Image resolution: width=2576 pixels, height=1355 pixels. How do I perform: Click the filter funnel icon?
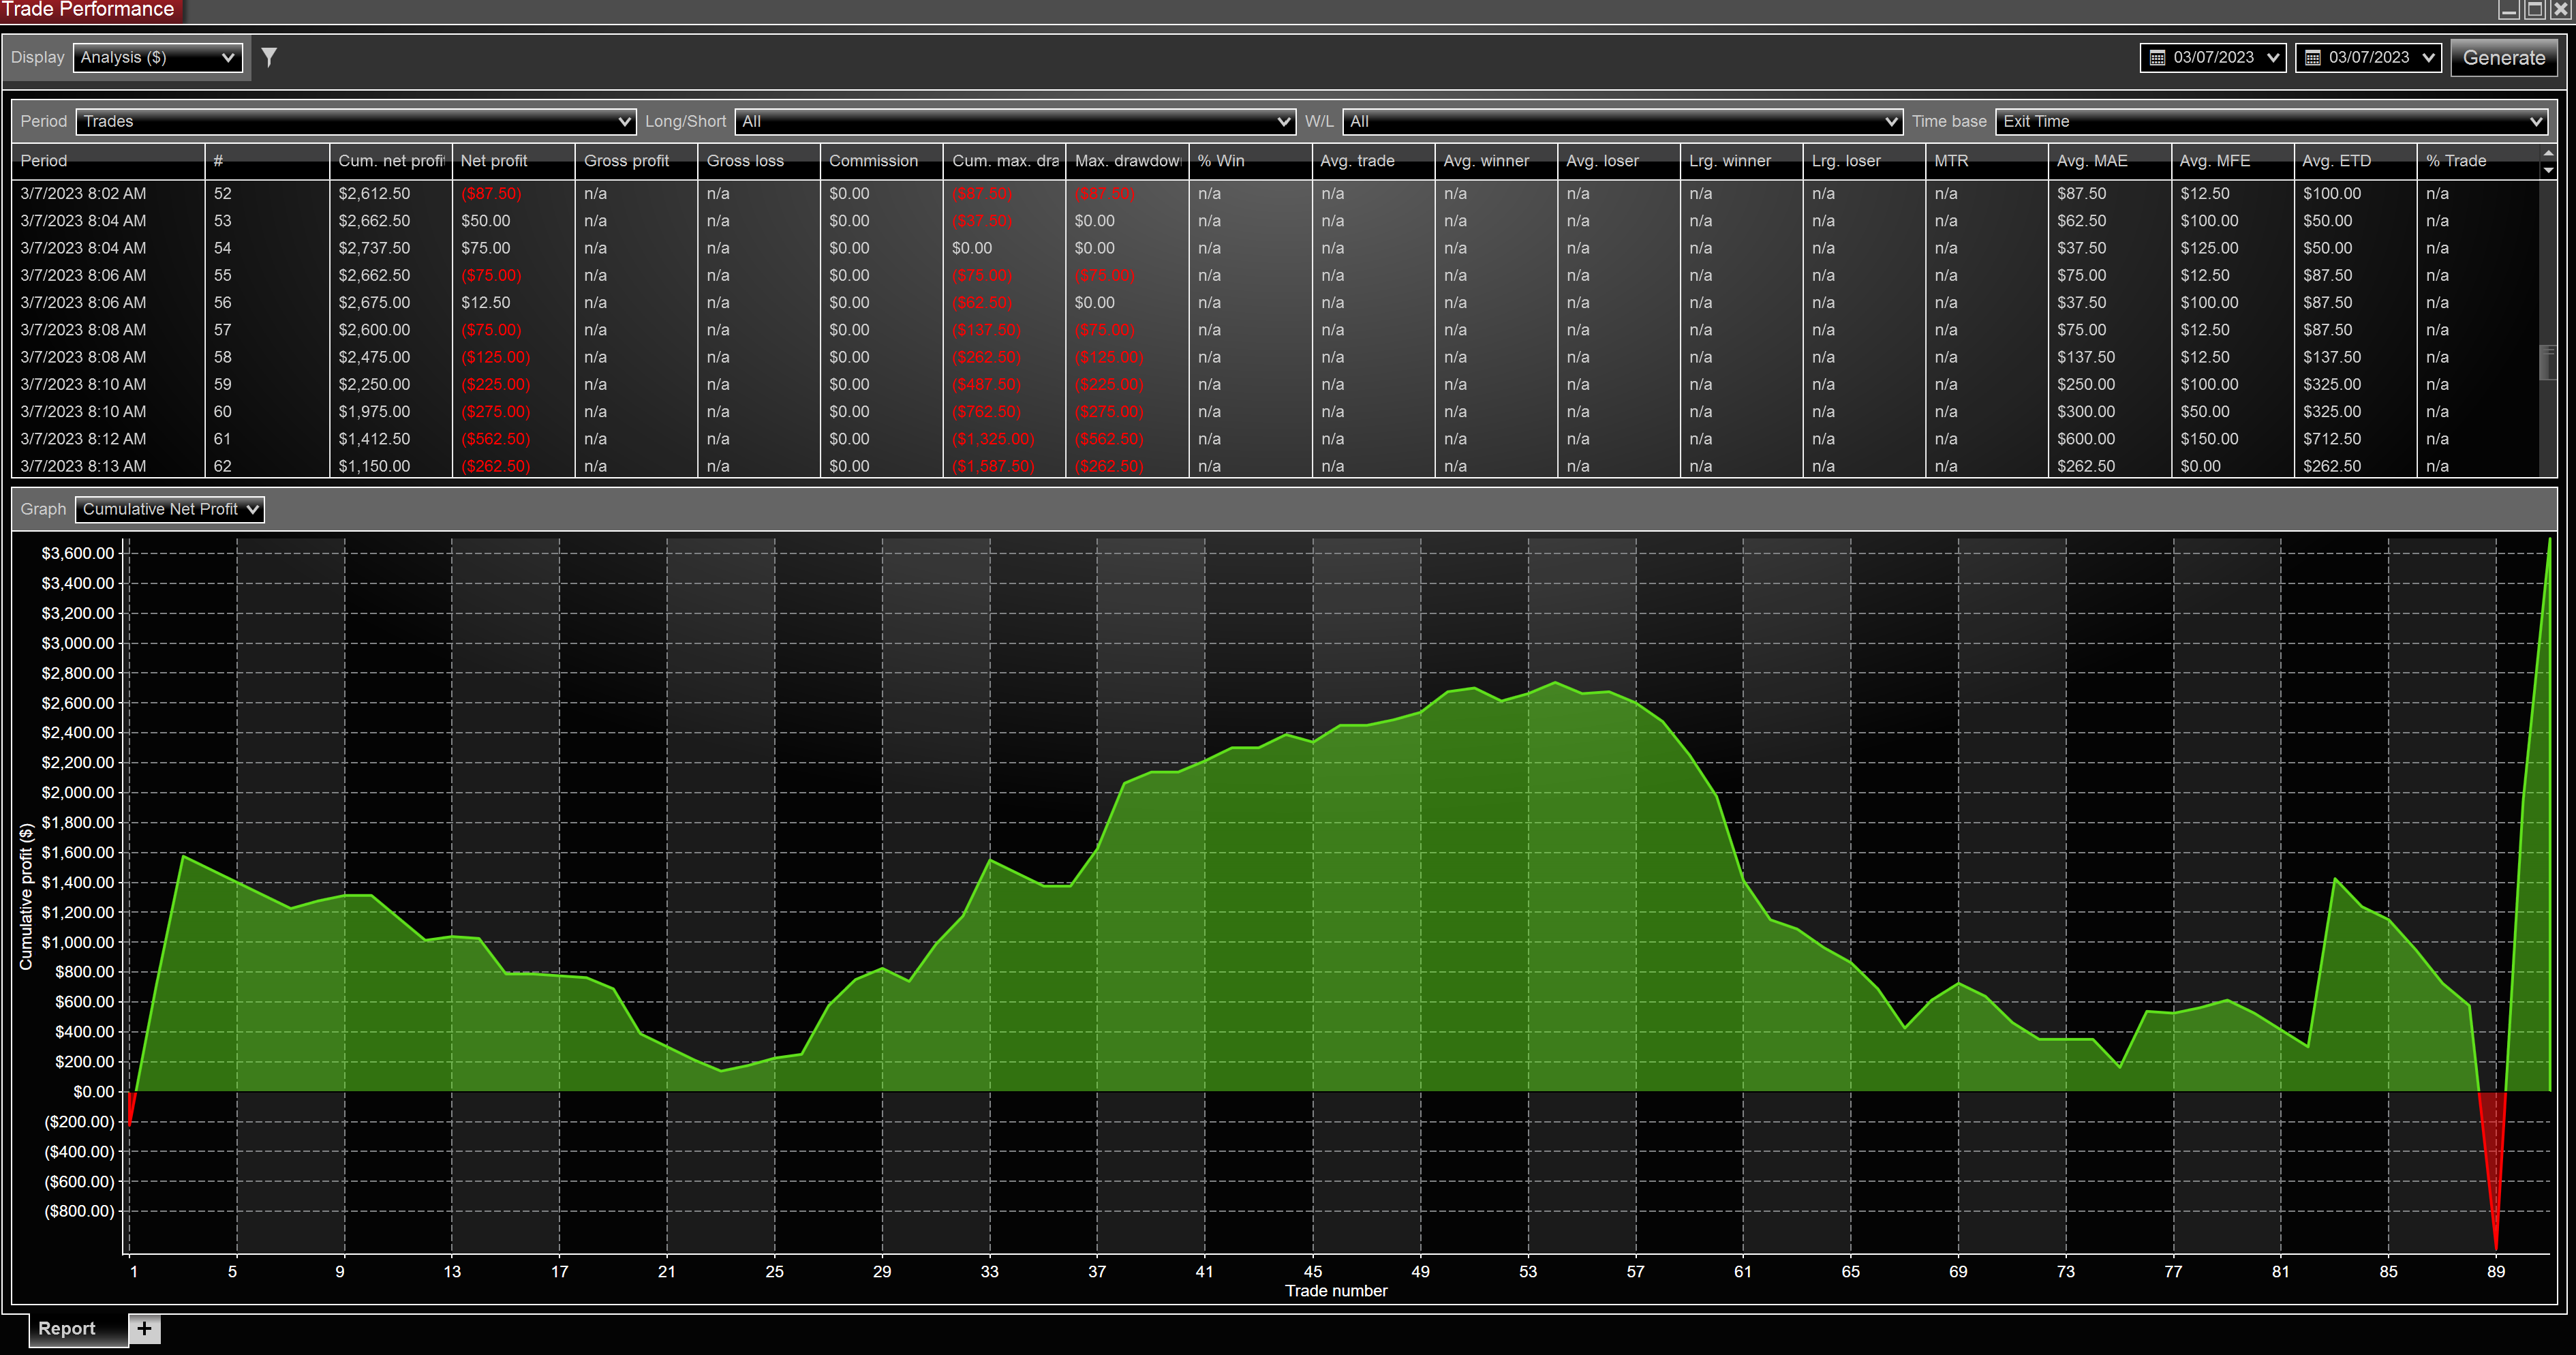(269, 57)
